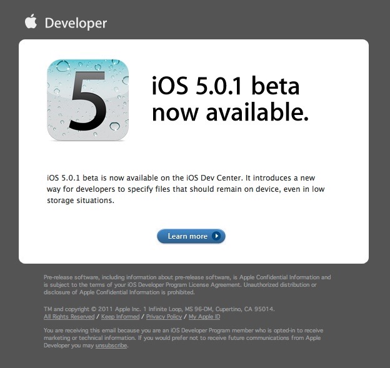Click the Apple logo in header

click(31, 21)
